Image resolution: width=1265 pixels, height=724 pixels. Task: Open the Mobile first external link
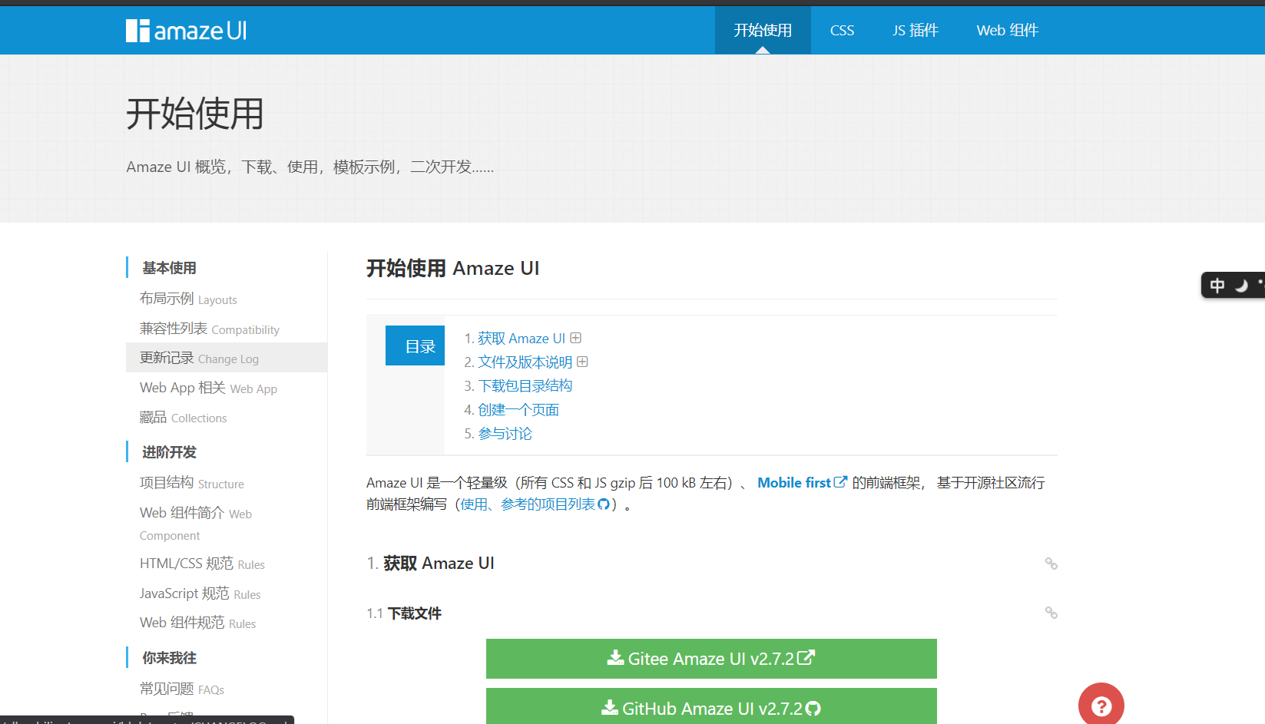[x=802, y=482]
